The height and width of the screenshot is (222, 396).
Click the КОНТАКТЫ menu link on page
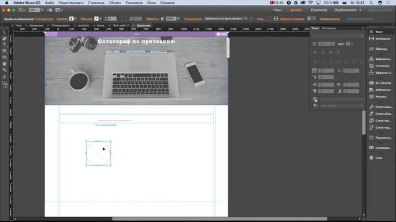[158, 51]
